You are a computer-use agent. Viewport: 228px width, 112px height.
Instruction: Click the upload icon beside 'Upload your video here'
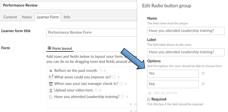point(51,90)
